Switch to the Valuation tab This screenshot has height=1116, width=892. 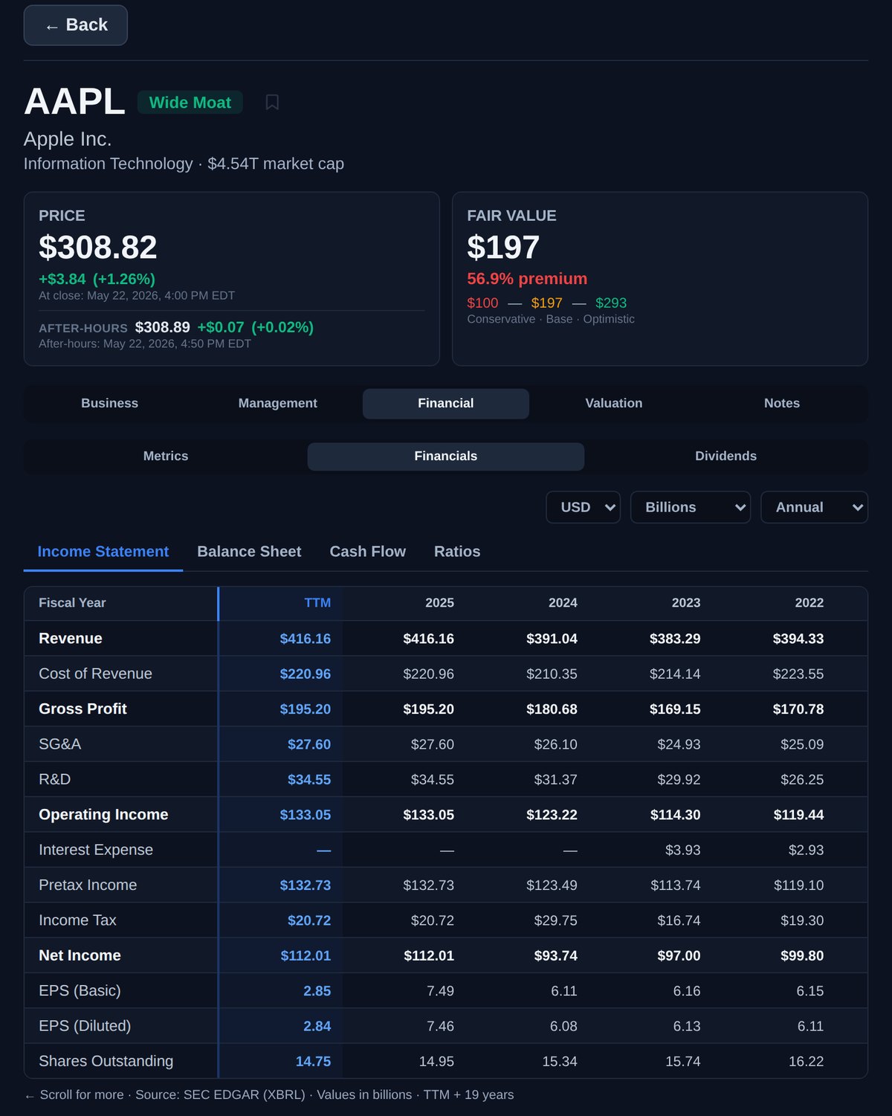coord(614,403)
